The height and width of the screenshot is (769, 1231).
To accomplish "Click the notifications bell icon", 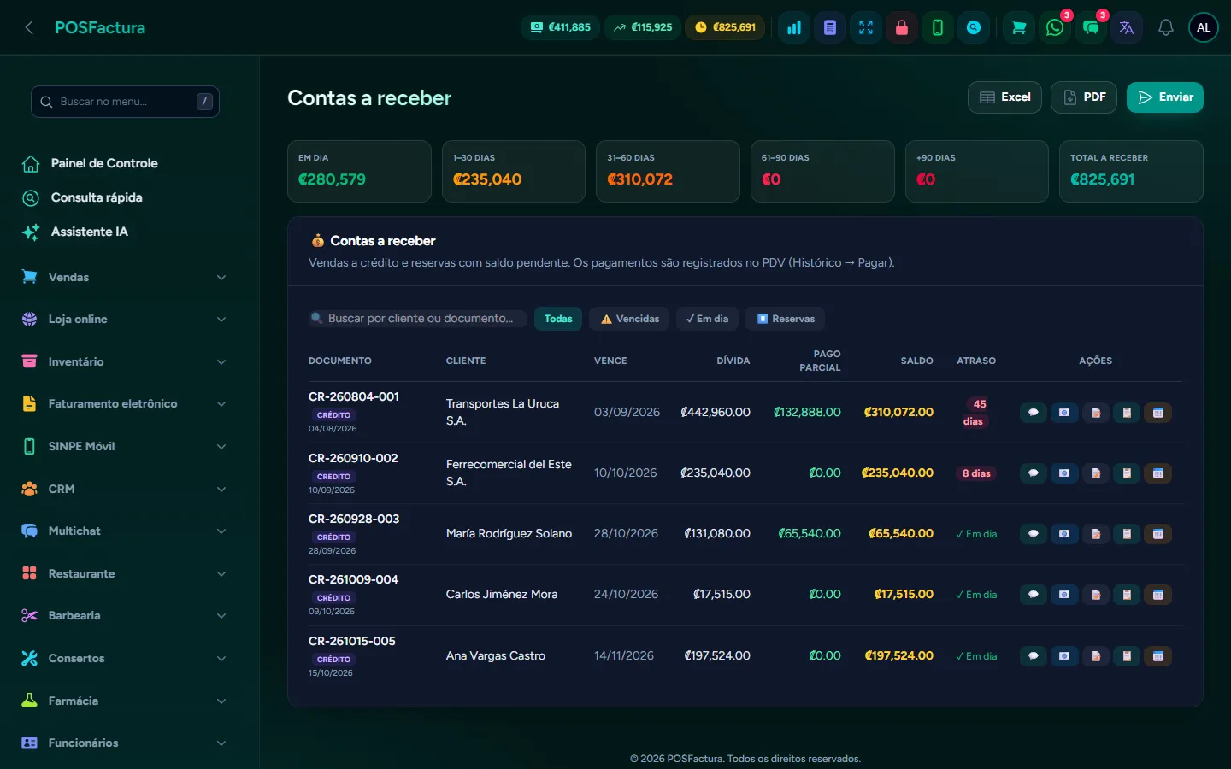I will pyautogui.click(x=1165, y=27).
